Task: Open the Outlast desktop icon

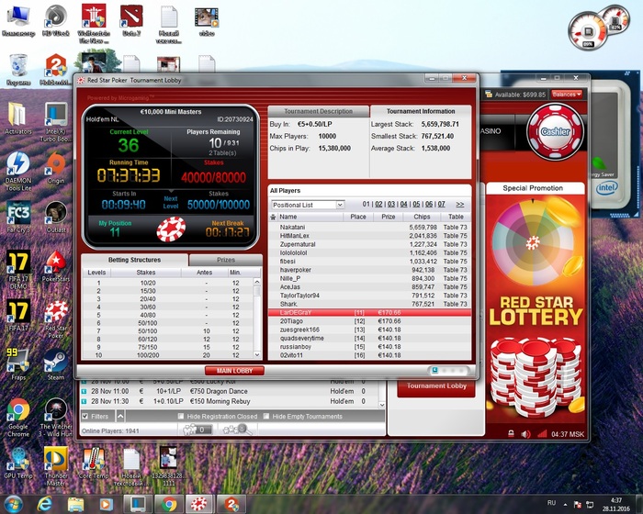Action: [x=56, y=218]
